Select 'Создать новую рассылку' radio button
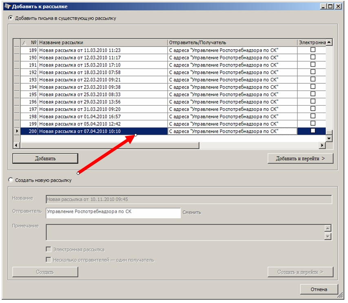348x303 pixels. 11,180
